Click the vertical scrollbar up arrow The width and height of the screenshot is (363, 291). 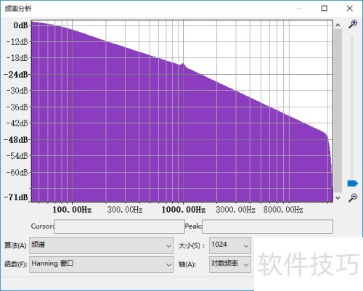pos(338,25)
